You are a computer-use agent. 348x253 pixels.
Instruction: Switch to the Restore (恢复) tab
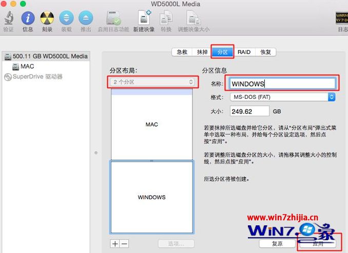pyautogui.click(x=265, y=52)
